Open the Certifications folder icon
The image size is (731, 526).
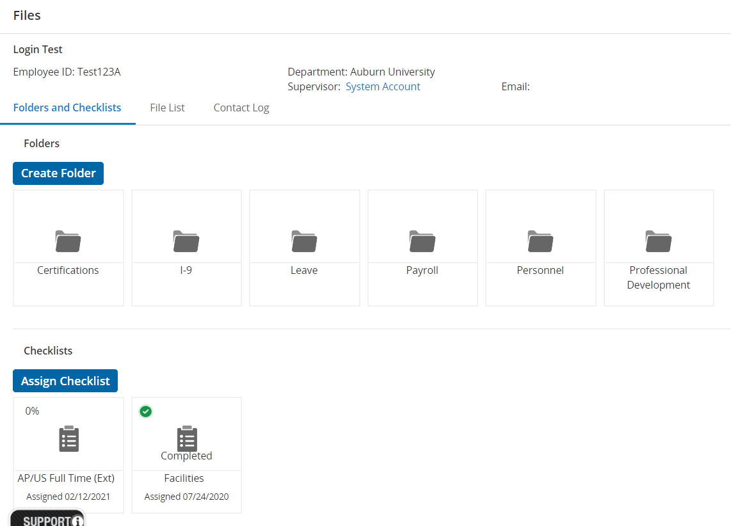68,241
